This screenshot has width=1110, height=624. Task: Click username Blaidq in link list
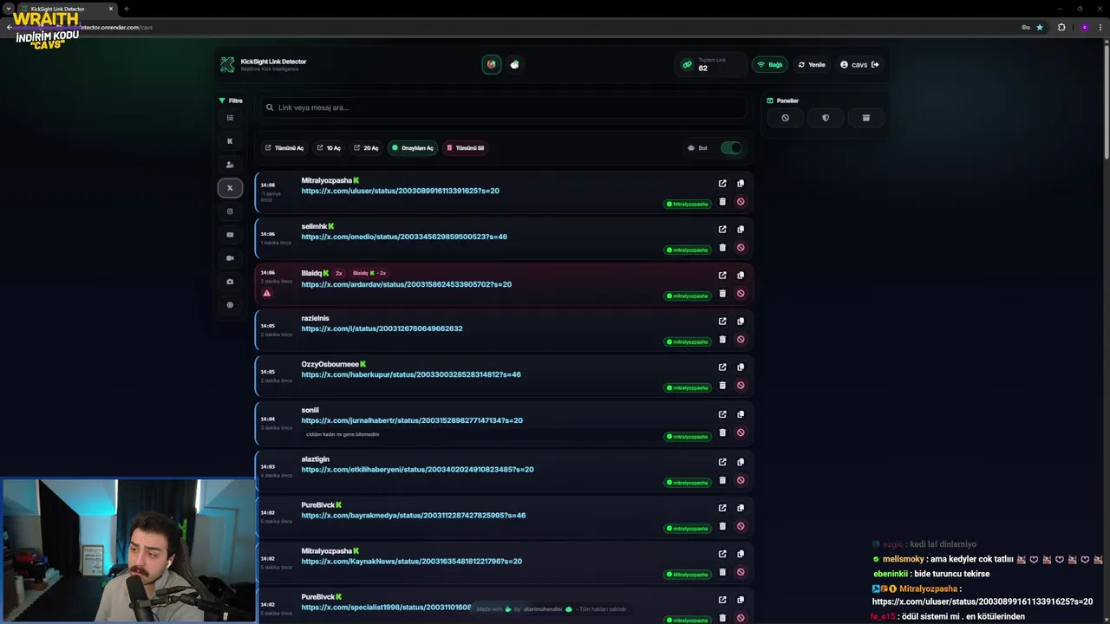point(311,273)
